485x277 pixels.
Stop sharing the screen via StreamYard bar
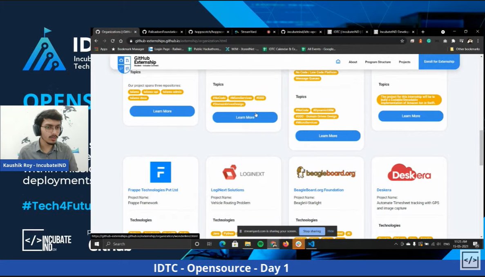click(312, 231)
